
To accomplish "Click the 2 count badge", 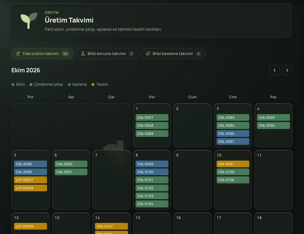I will point(198,54).
